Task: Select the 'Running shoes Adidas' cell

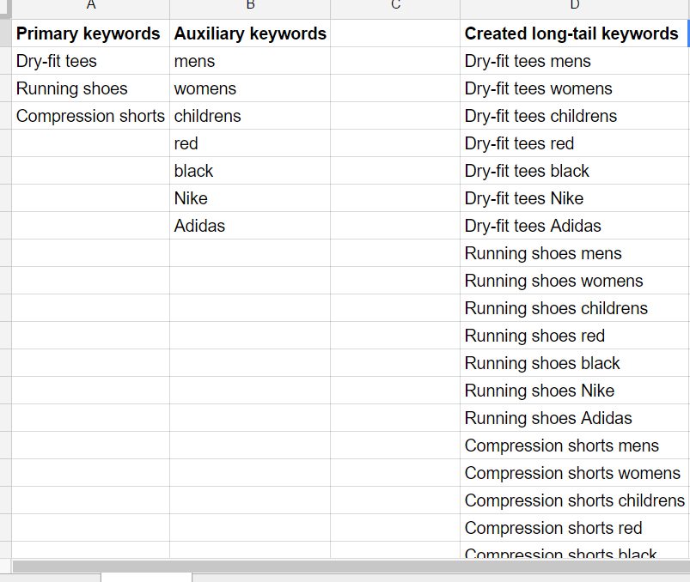Action: click(x=575, y=418)
